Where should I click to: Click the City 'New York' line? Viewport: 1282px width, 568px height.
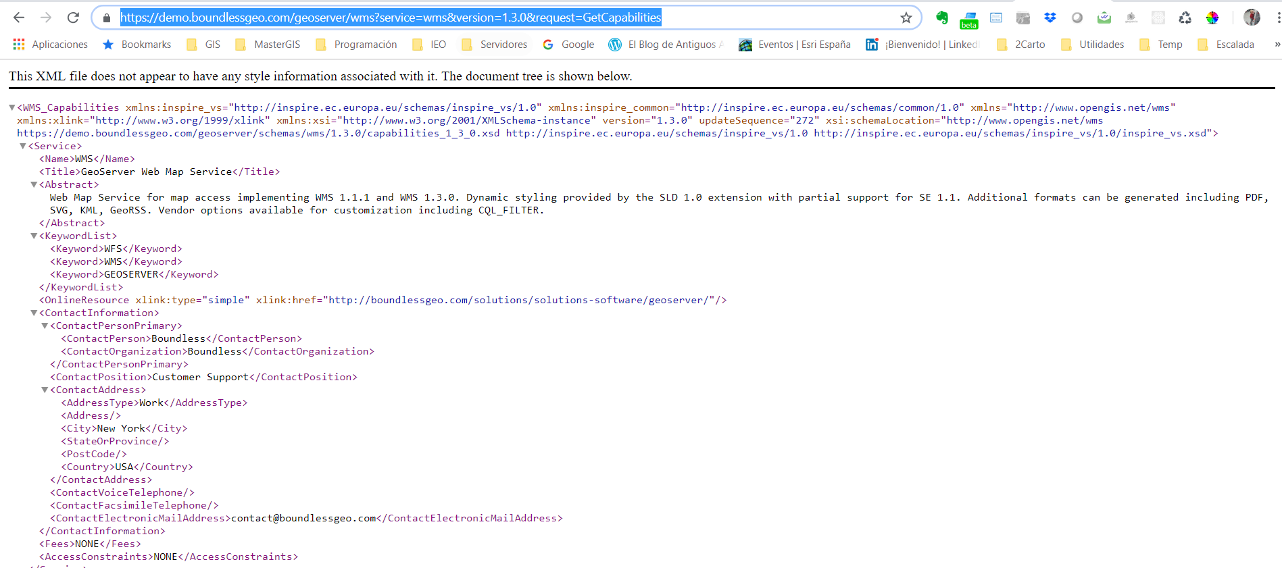click(124, 428)
